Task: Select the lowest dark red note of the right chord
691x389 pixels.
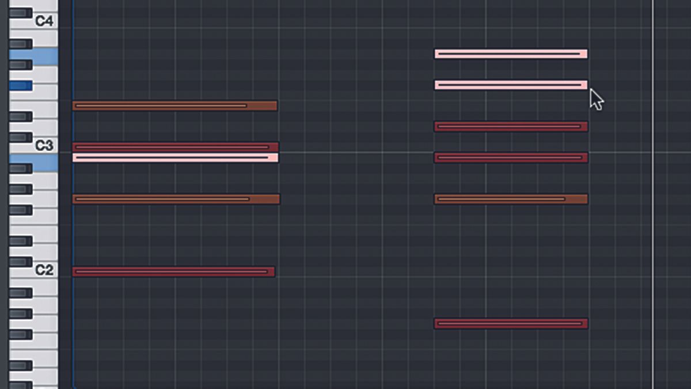Action: [x=510, y=323]
